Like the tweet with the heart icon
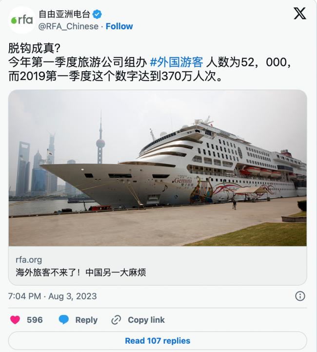Viewport: 317px width, 352px height. (x=15, y=320)
